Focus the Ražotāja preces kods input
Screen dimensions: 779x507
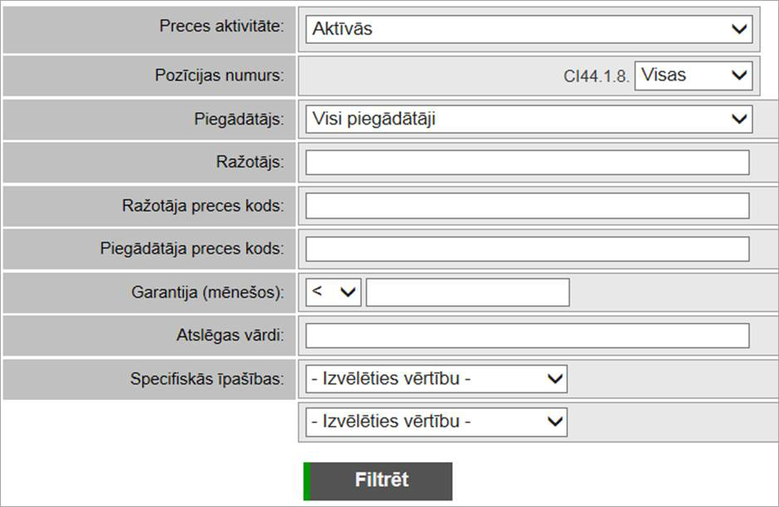[x=527, y=206]
